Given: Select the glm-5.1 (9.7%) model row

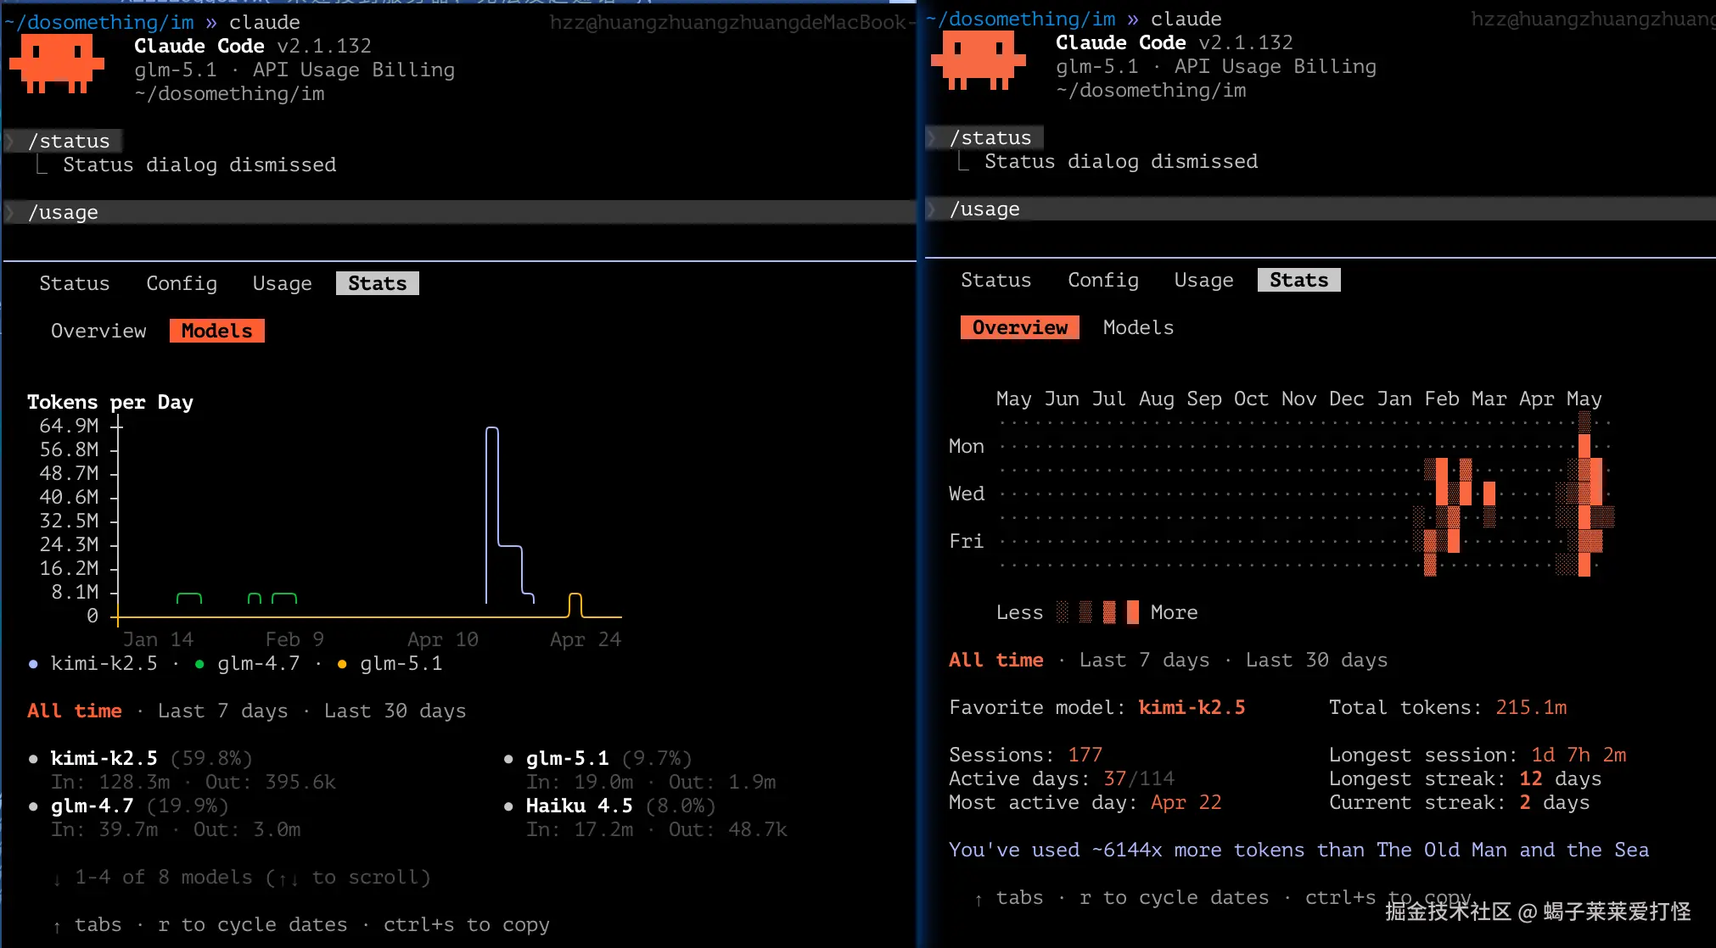Looking at the screenshot, I should [x=597, y=758].
